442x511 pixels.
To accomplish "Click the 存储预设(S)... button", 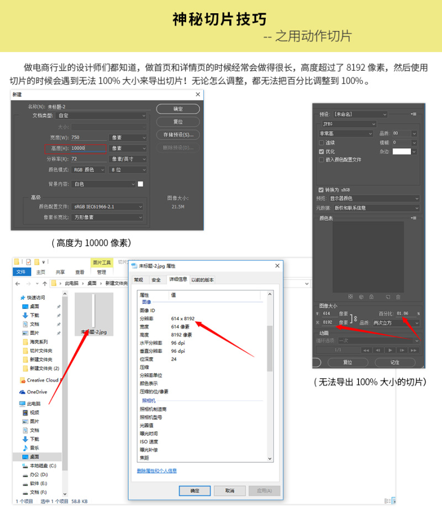I will click(177, 134).
